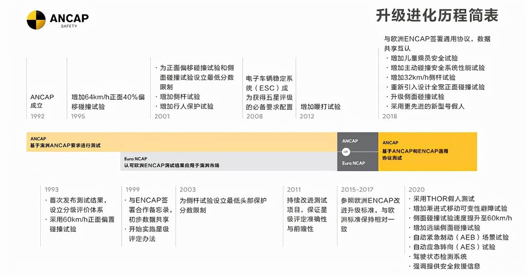Click the bullet 增加渐进式移动可变性避障试验
527x277 pixels.
[x=458, y=208]
